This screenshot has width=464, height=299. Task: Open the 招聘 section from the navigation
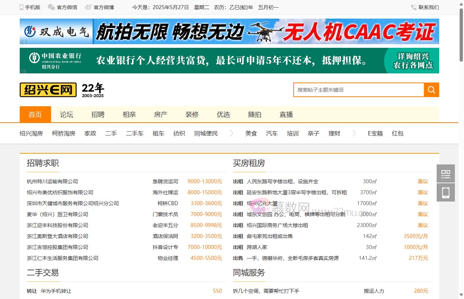[x=98, y=114]
